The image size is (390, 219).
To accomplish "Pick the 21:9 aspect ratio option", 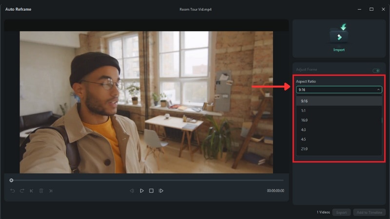I will (x=339, y=149).
